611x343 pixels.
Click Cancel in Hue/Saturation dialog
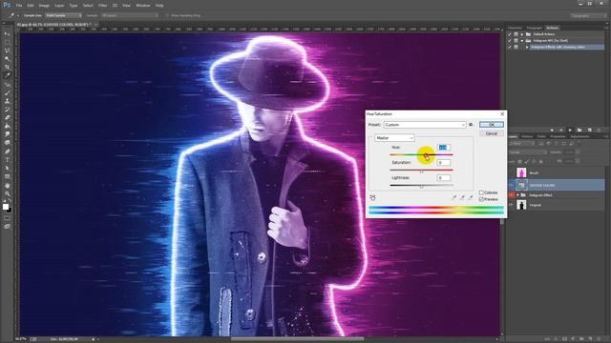tap(492, 133)
